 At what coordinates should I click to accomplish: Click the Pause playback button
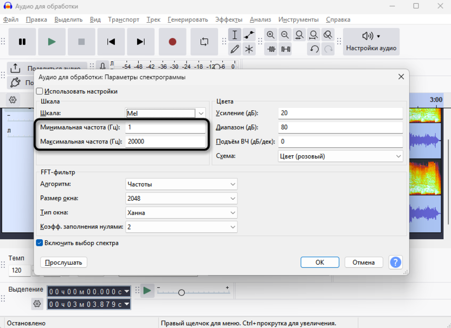22,42
